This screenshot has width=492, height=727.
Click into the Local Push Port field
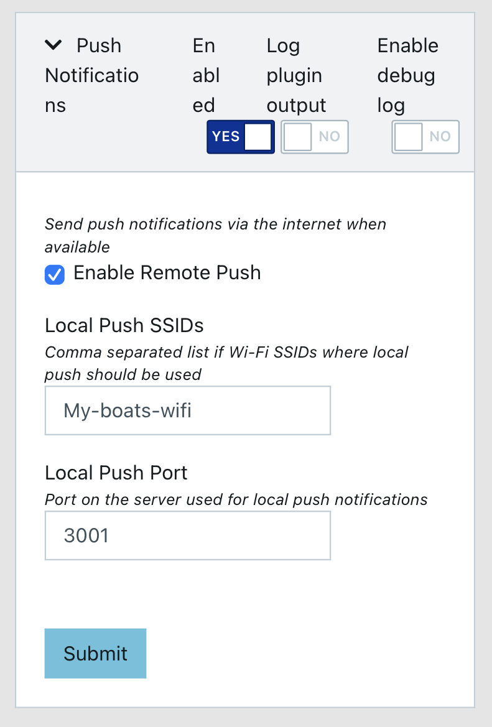tap(187, 535)
